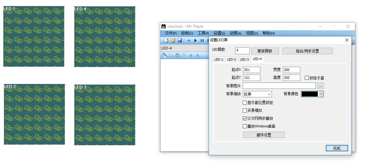Select the LED-4 tab
The height and width of the screenshot is (161, 370).
coord(257,59)
